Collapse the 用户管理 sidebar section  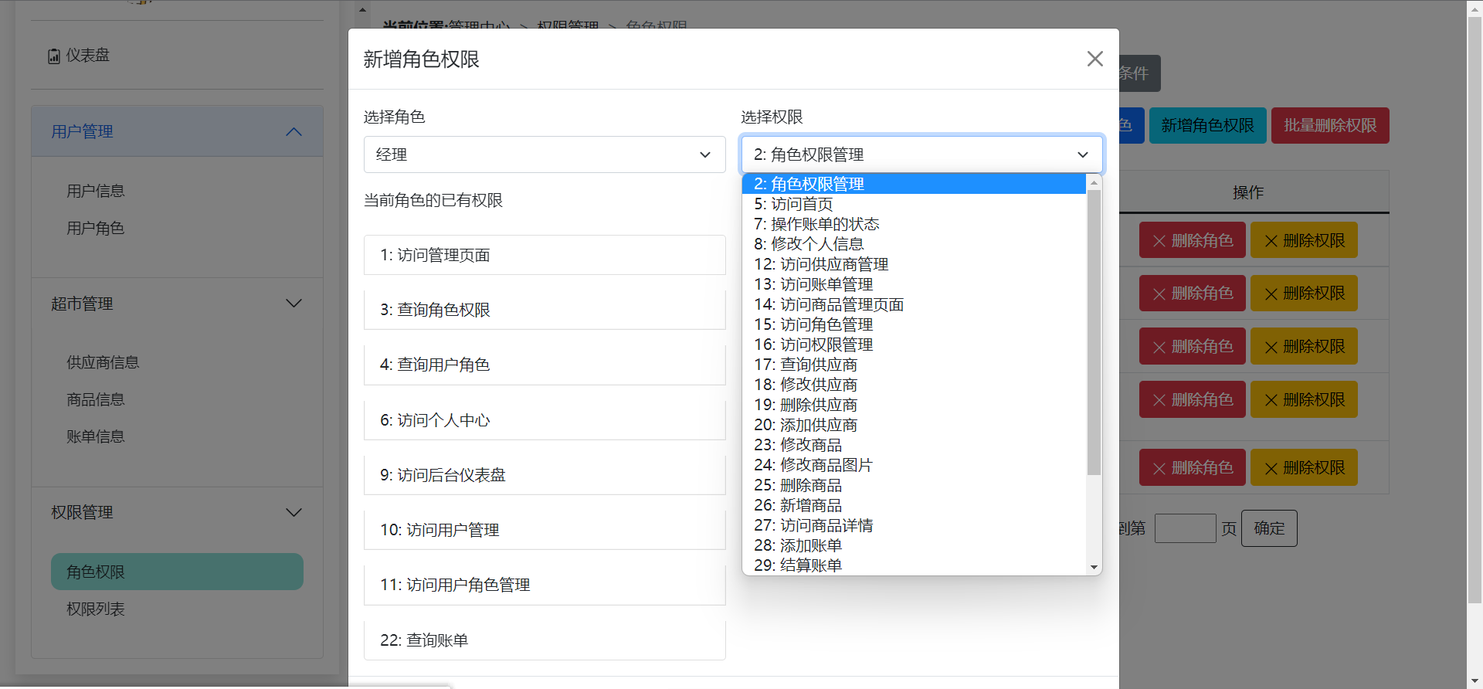[177, 131]
